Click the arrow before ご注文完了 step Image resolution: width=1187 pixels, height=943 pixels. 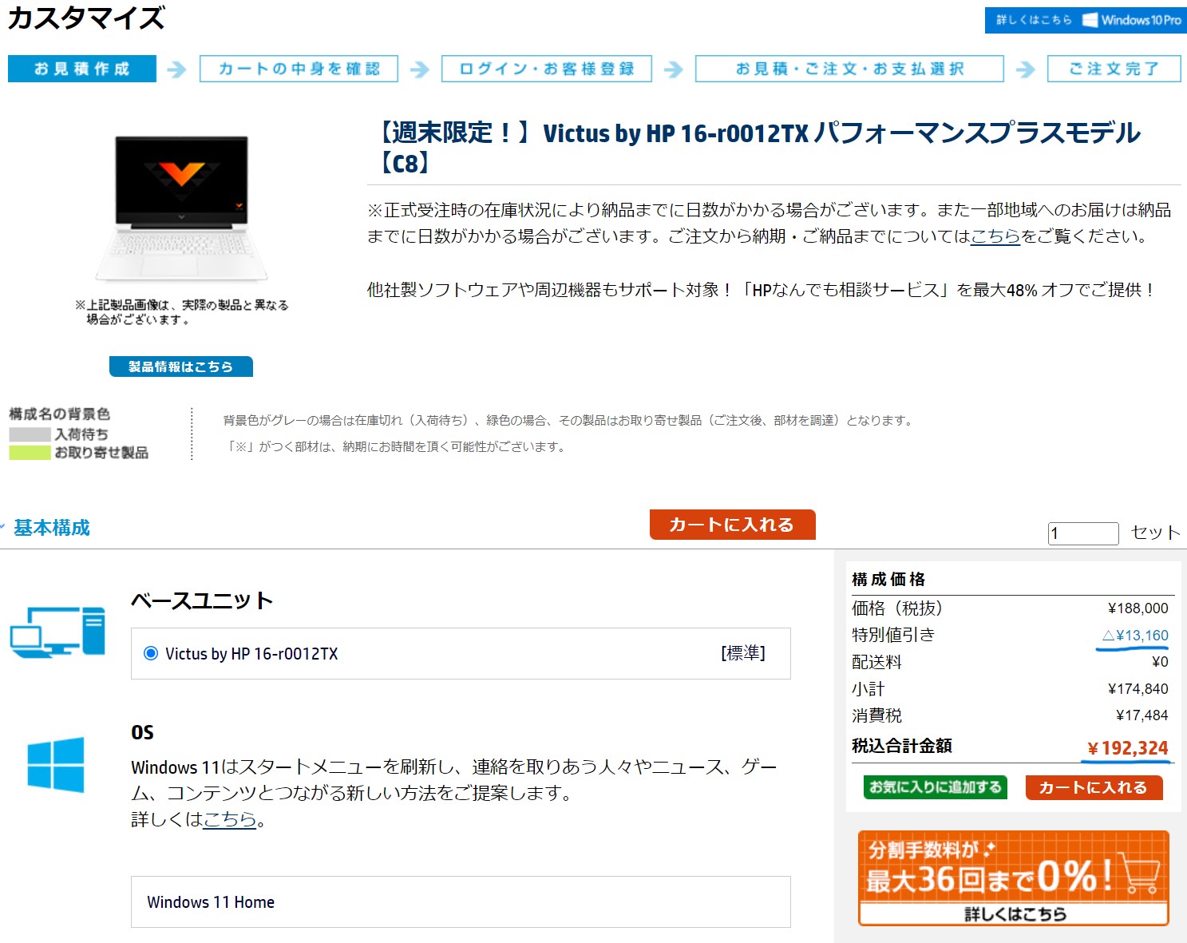click(x=1026, y=69)
